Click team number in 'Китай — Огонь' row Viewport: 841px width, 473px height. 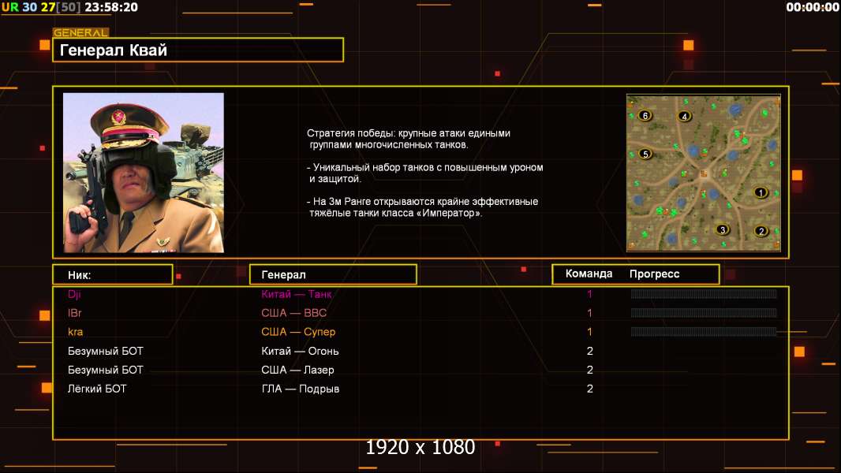[590, 352]
